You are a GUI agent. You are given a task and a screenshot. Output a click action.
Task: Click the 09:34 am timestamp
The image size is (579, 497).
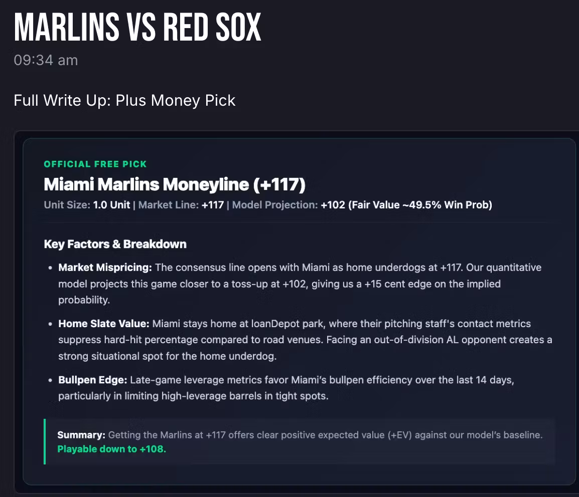point(46,60)
